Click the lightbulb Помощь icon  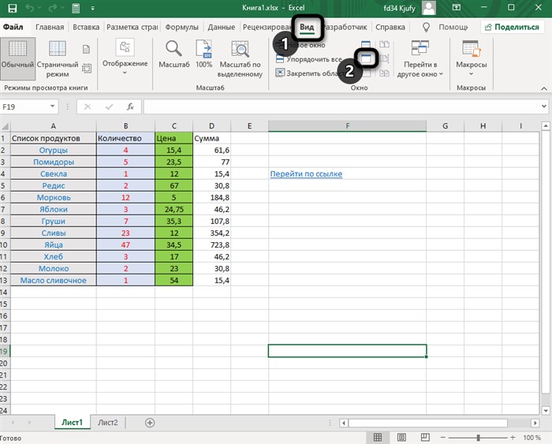click(426, 27)
